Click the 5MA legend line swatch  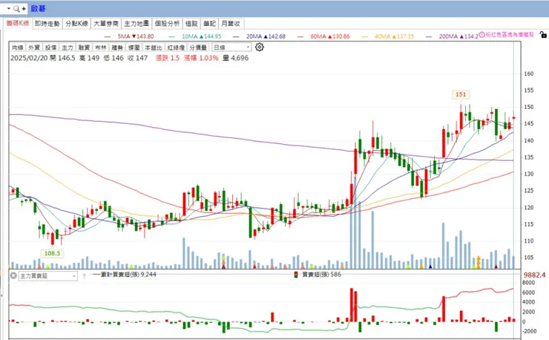[x=108, y=36]
